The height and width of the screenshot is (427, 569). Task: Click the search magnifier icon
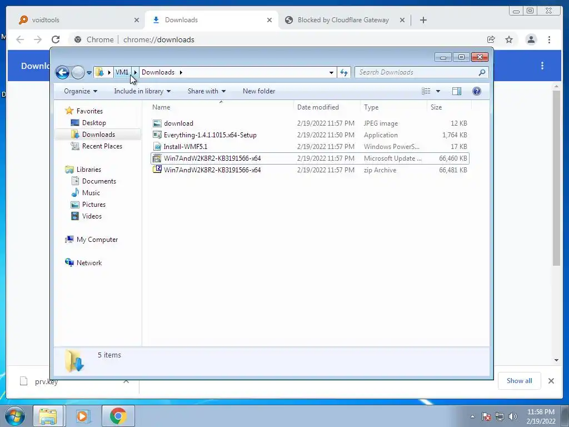pyautogui.click(x=482, y=72)
